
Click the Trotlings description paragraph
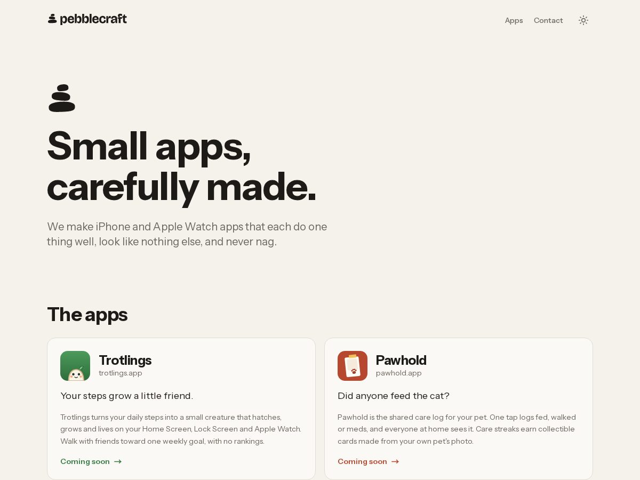click(x=181, y=429)
